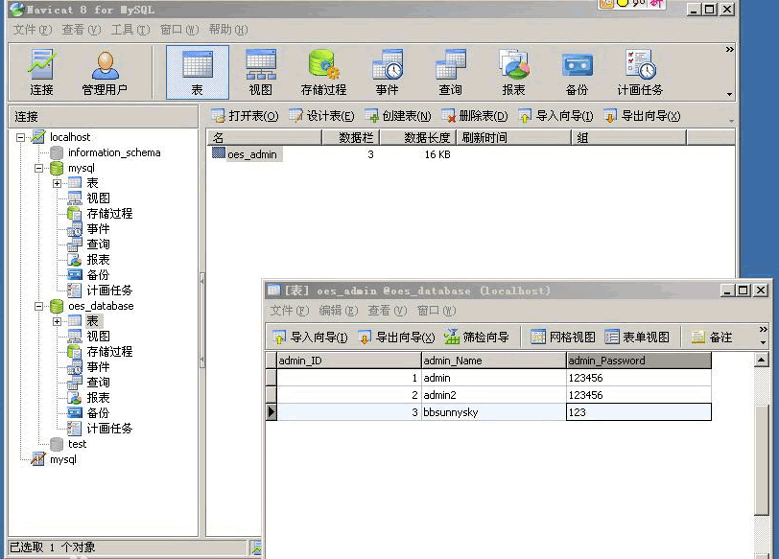Select the 查询 (Query) toolbar icon

(450, 73)
